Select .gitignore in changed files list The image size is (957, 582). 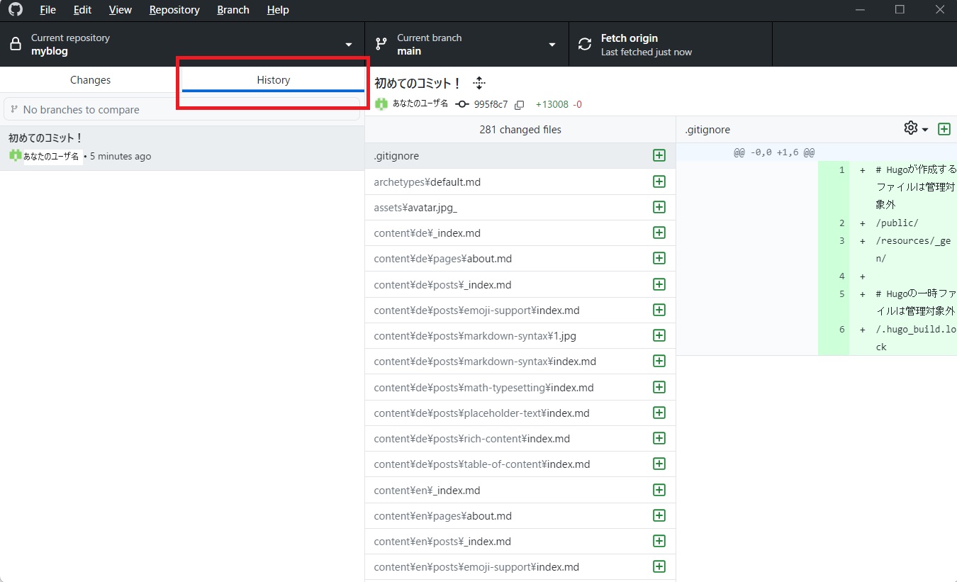click(x=520, y=156)
